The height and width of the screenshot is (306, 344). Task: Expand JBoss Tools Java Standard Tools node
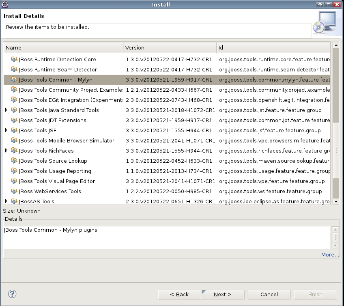[6, 110]
